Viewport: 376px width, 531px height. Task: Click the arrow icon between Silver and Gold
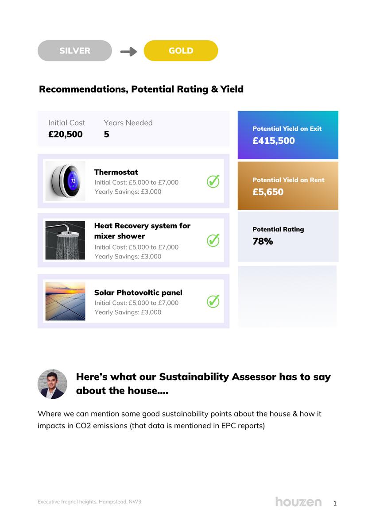[128, 51]
